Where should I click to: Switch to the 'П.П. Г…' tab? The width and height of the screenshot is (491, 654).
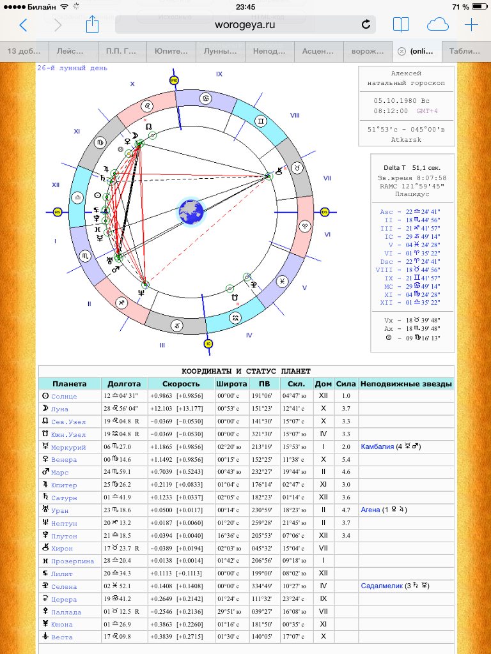tap(122, 52)
